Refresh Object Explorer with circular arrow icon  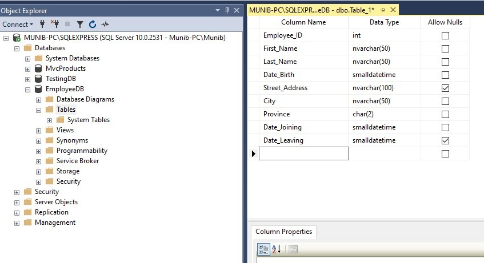coord(93,24)
